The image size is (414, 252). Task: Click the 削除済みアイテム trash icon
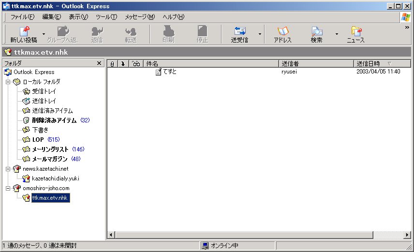tap(26, 120)
